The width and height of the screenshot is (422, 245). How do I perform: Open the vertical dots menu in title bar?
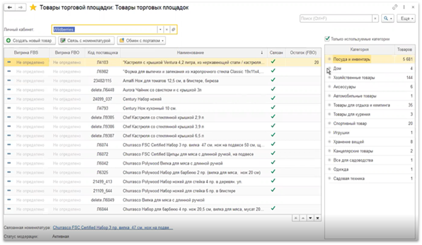pos(404,7)
